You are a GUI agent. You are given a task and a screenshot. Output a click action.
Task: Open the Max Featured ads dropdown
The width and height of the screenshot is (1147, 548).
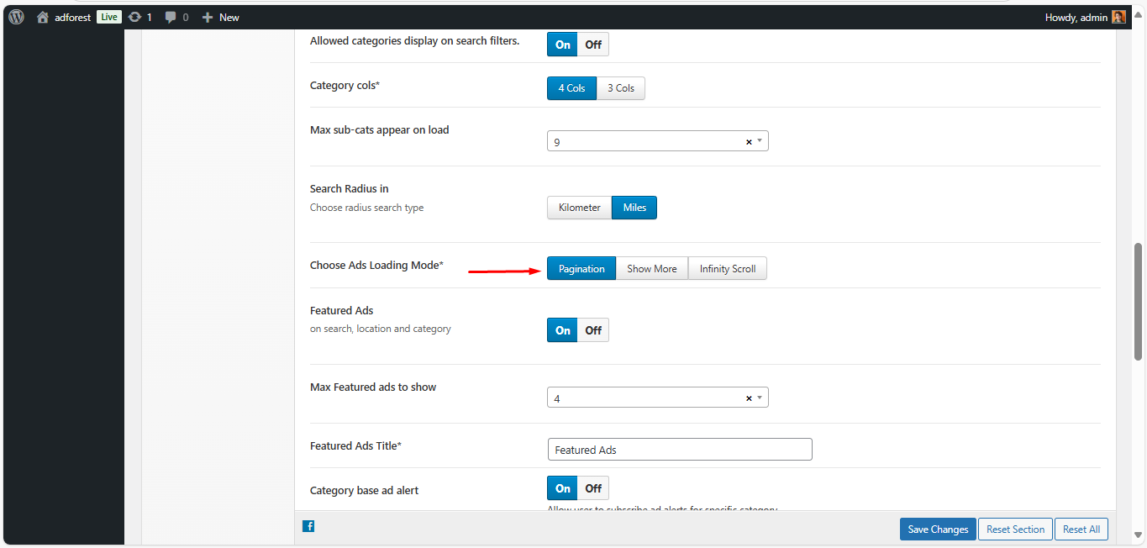760,398
